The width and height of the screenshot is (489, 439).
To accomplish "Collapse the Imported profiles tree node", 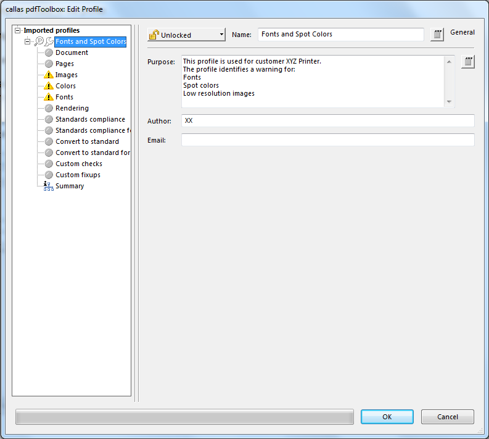I will [18, 30].
